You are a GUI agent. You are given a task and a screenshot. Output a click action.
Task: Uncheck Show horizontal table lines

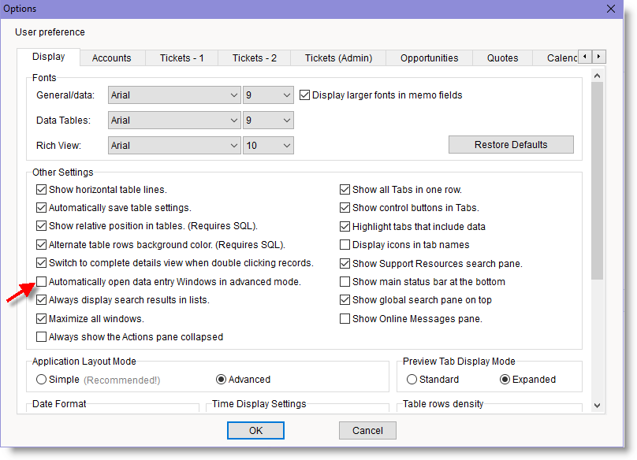point(42,190)
